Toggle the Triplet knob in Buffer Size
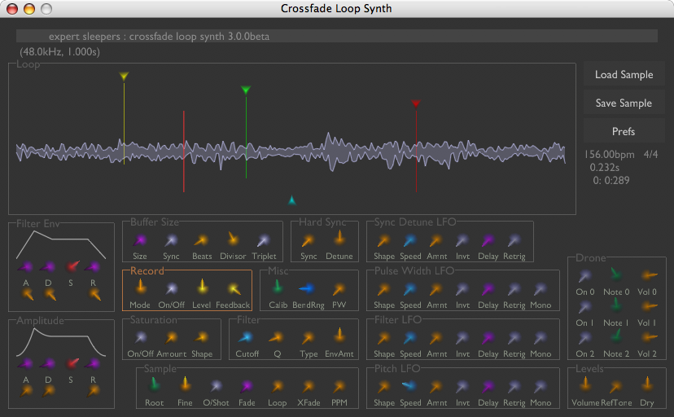This screenshot has width=674, height=417. [x=263, y=240]
